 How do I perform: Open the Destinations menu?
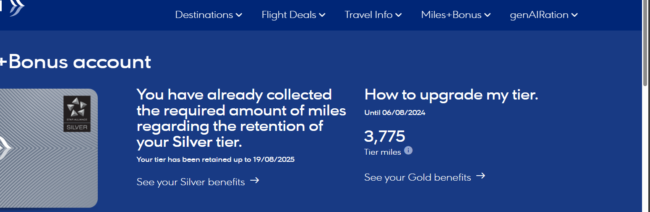click(x=204, y=15)
